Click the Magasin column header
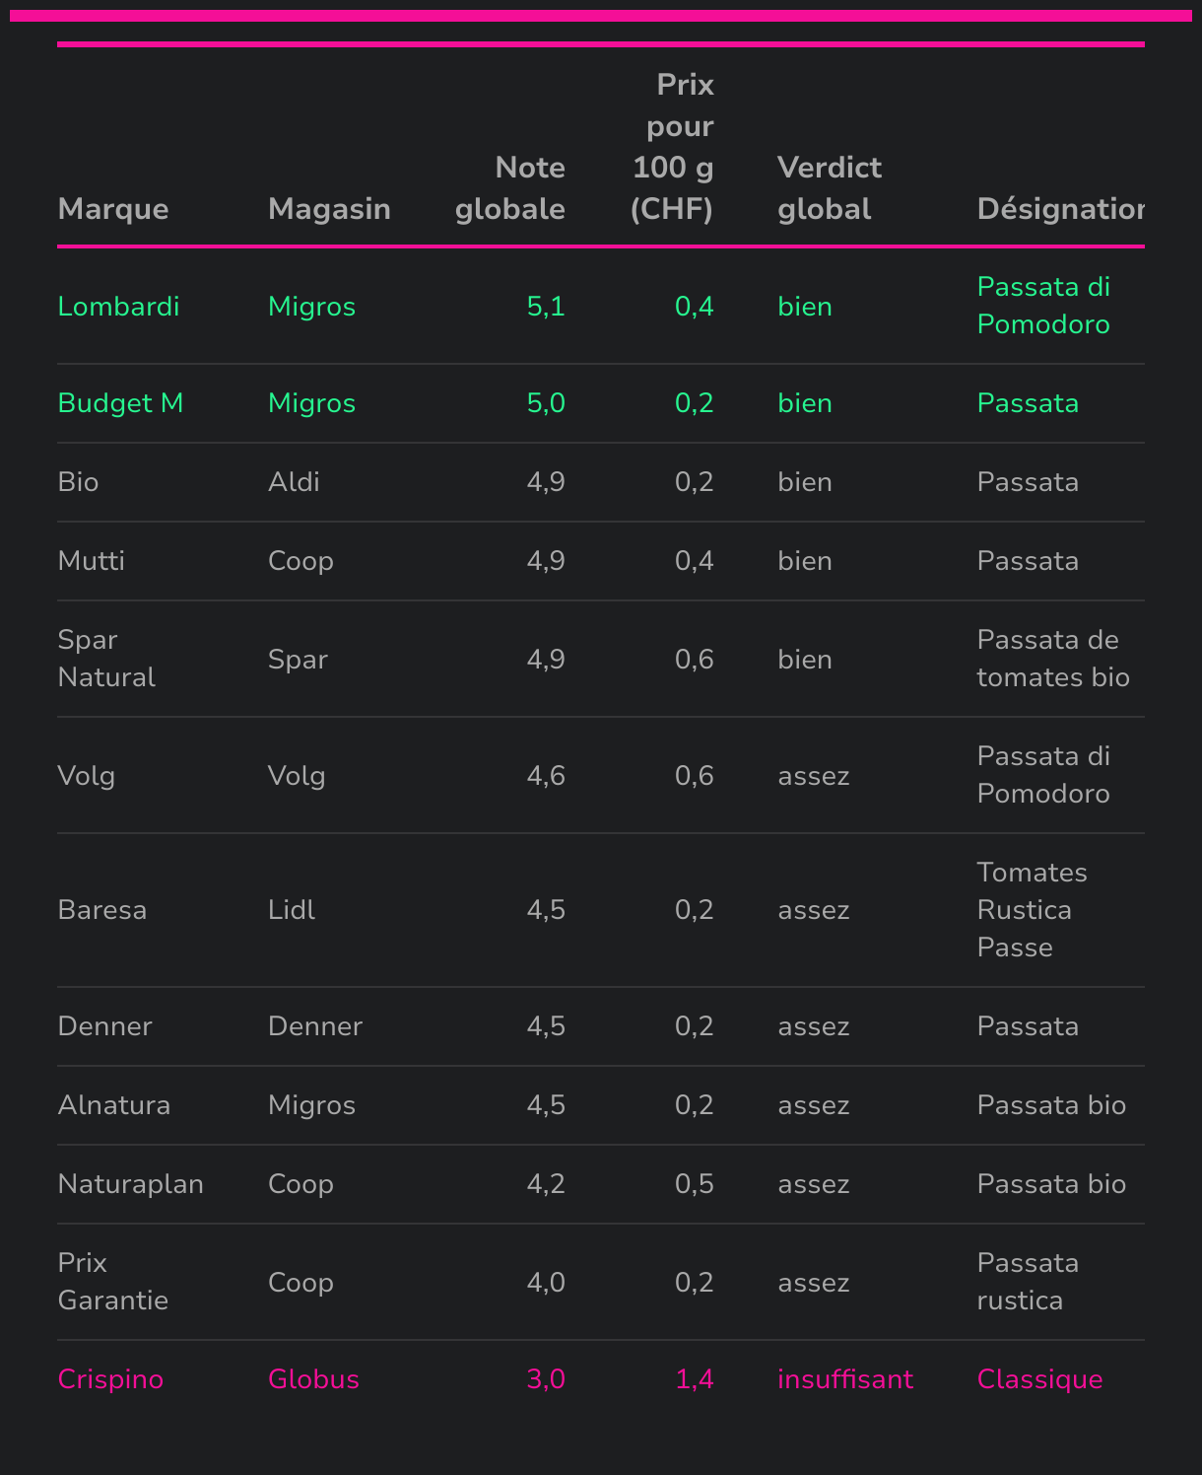The width and height of the screenshot is (1202, 1475). pos(329,209)
